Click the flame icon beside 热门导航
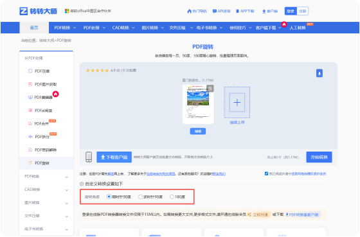The width and height of the screenshot is (360, 237). click(189, 11)
